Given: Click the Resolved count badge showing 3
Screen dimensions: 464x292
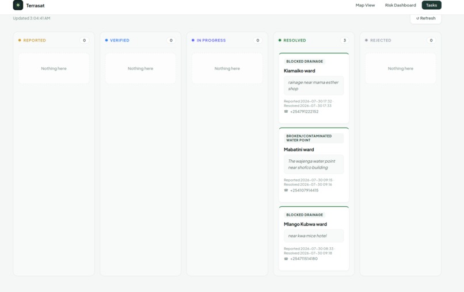Looking at the screenshot, I should [x=344, y=40].
